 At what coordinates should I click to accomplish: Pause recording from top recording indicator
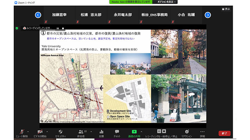pos(58,28)
